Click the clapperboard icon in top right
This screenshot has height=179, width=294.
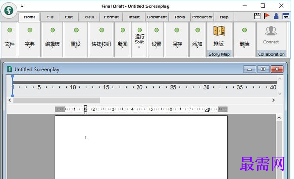tap(257, 16)
